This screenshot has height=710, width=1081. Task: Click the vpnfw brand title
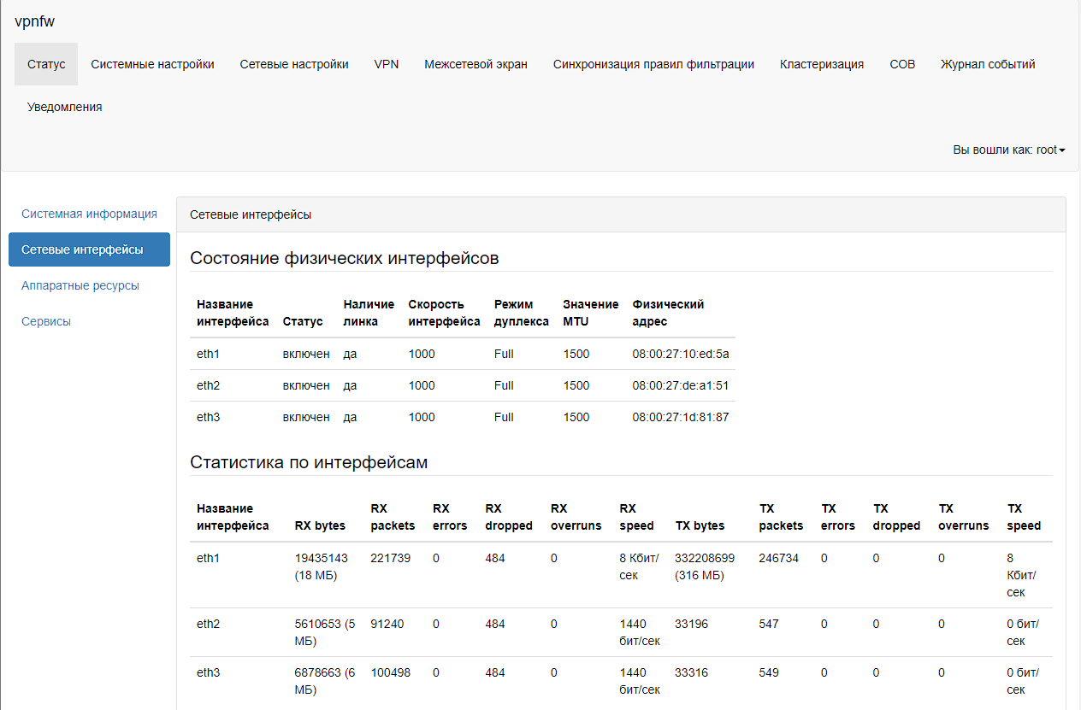(x=34, y=21)
